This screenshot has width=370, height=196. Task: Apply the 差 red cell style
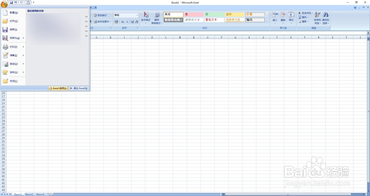pyautogui.click(x=194, y=15)
